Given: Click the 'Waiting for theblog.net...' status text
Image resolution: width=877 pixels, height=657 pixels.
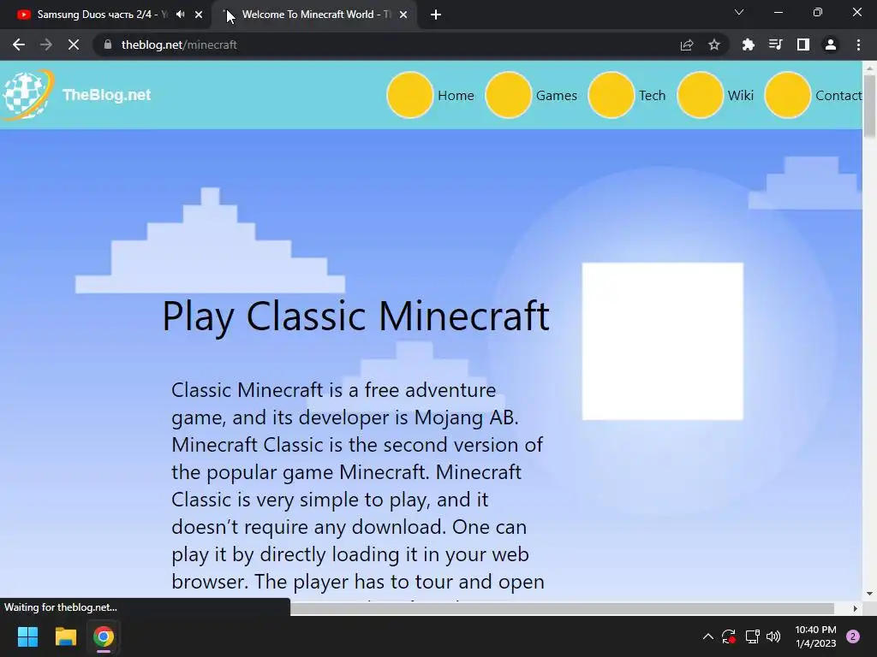Looking at the screenshot, I should tap(61, 607).
